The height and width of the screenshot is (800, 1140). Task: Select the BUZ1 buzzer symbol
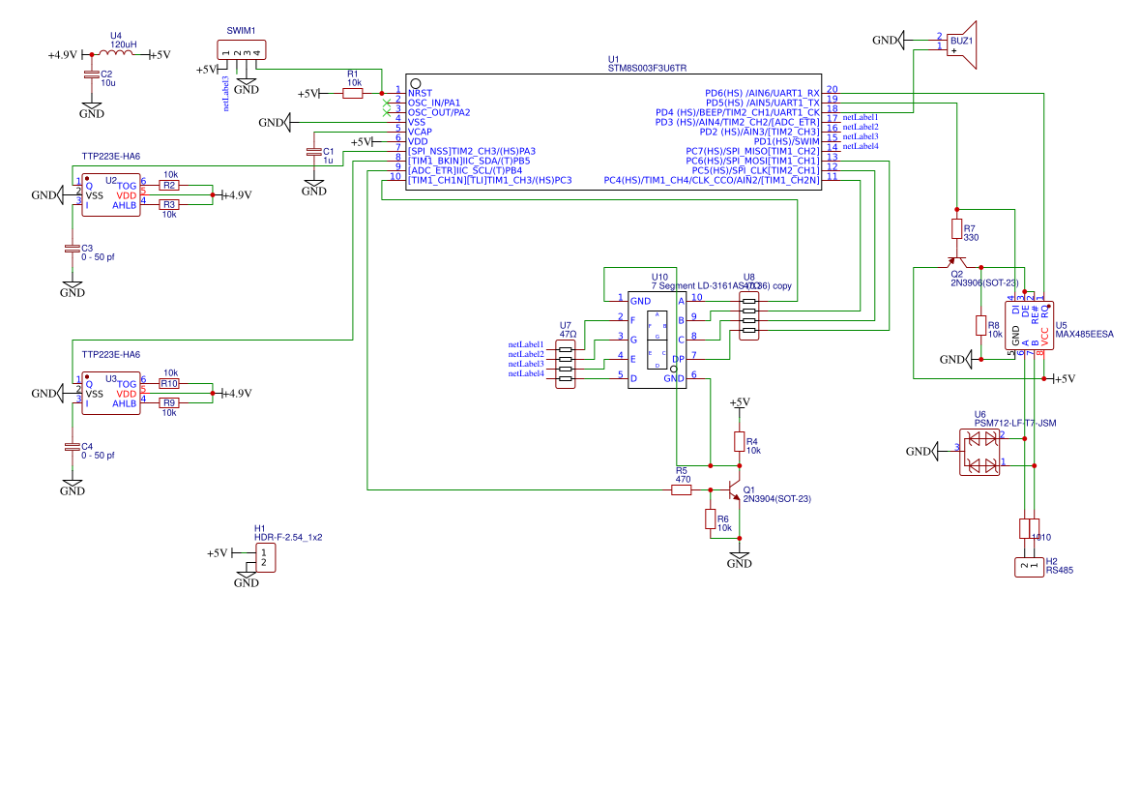(x=961, y=45)
